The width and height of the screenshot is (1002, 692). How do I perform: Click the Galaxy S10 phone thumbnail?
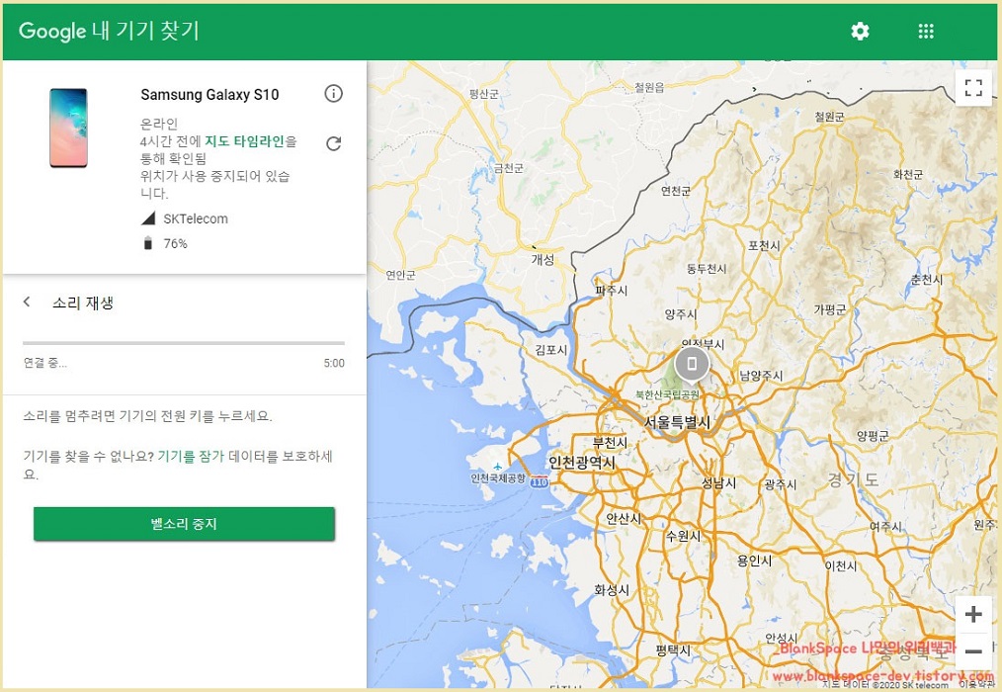point(68,128)
